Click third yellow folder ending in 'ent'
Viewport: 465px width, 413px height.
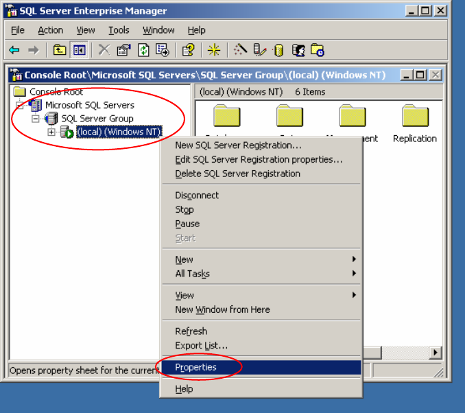coord(353,116)
